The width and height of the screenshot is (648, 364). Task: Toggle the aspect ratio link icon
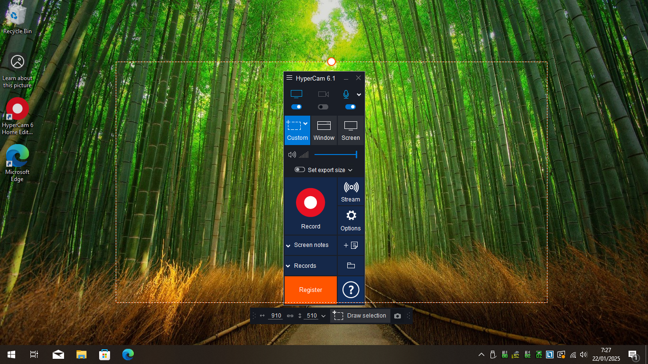tap(290, 316)
